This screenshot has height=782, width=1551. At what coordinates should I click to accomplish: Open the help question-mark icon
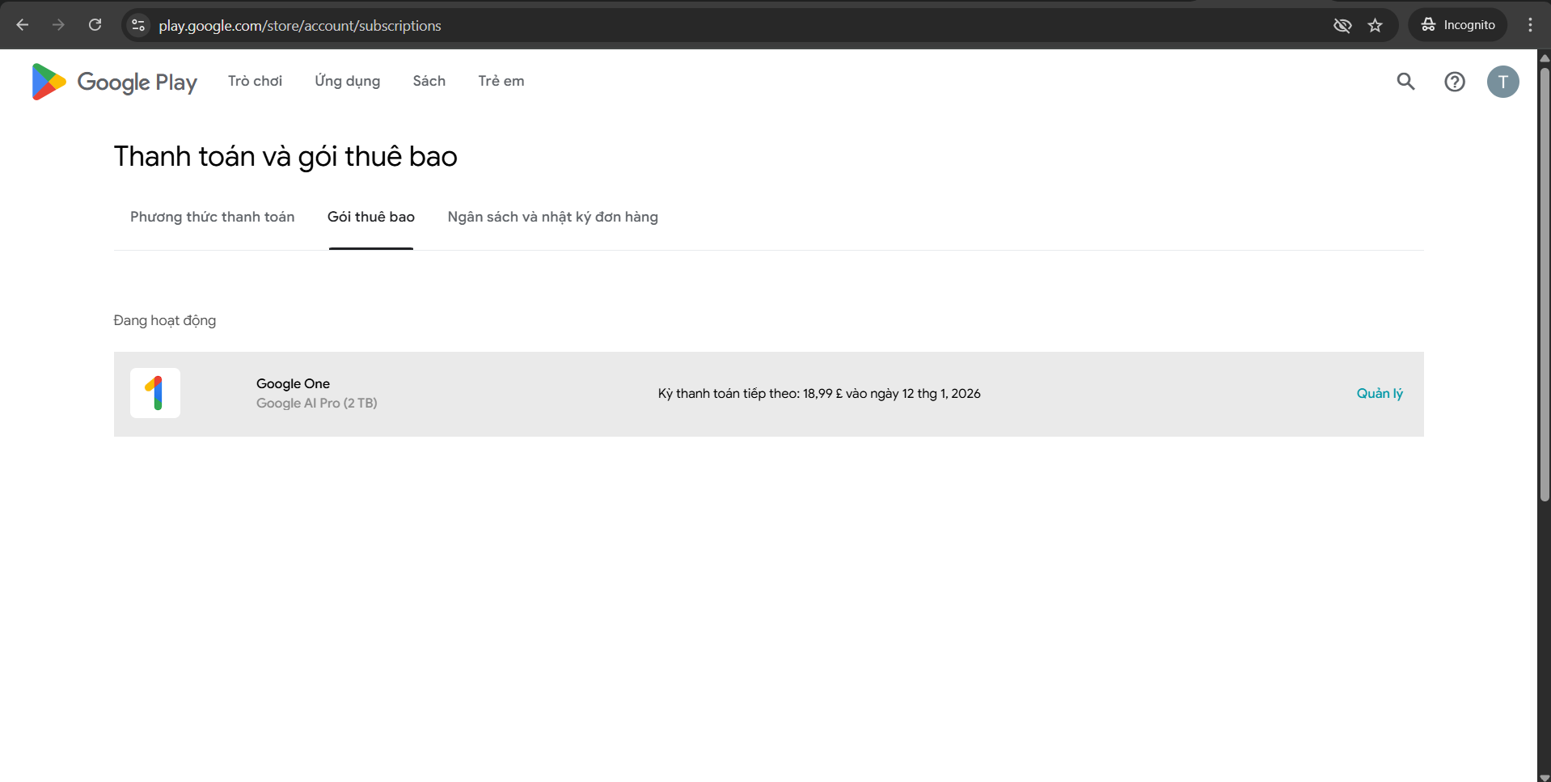coord(1454,82)
